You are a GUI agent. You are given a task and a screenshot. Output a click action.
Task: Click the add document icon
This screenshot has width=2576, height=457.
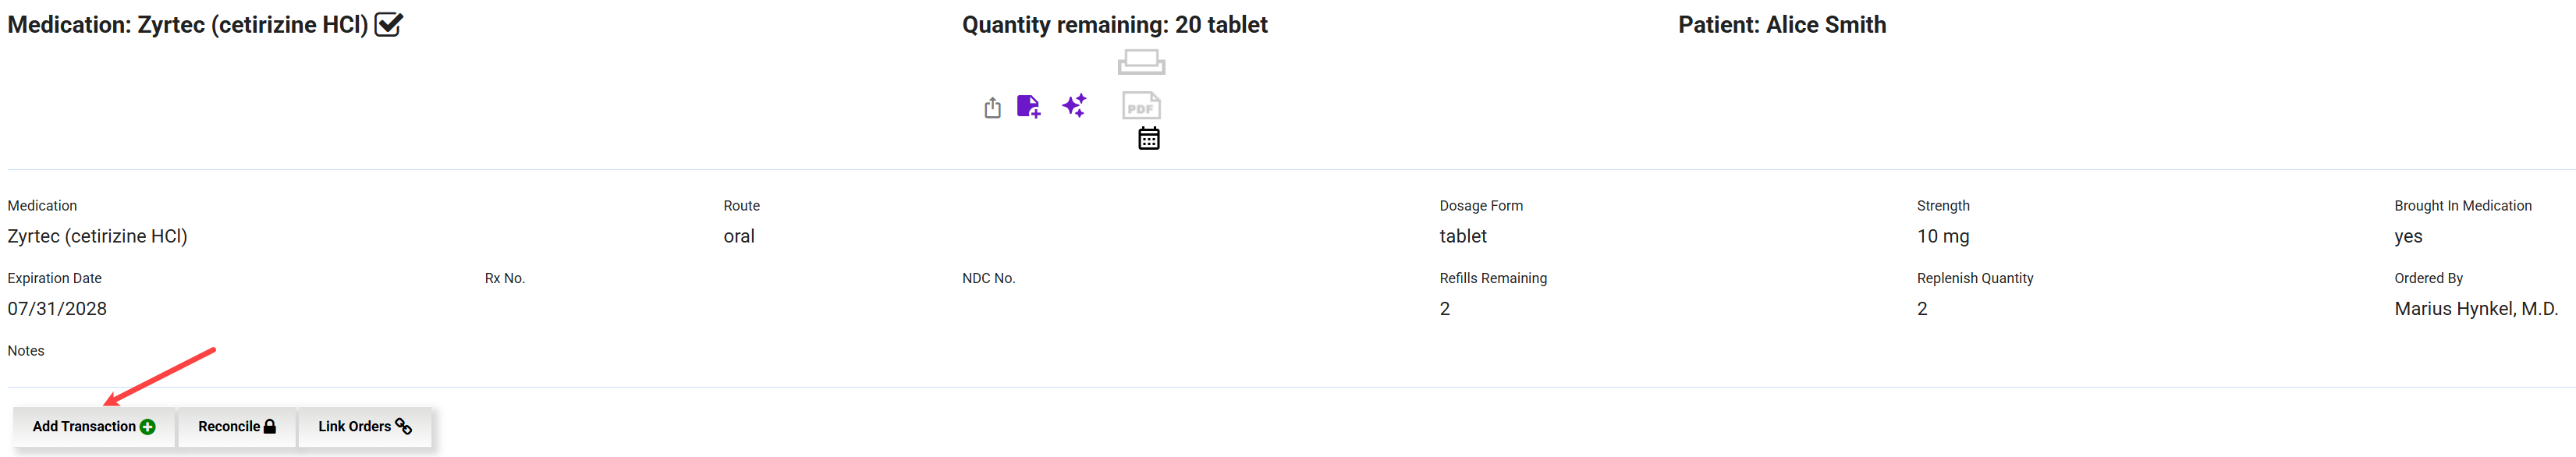point(1028,107)
